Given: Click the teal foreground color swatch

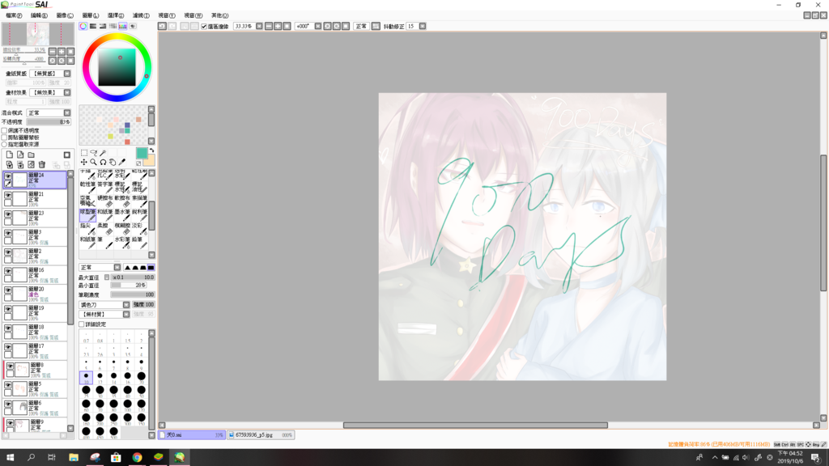Looking at the screenshot, I should click(x=142, y=153).
